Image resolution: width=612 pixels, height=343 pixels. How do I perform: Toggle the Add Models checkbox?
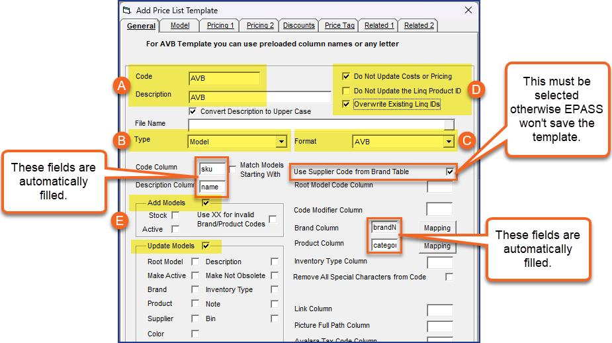coord(206,203)
